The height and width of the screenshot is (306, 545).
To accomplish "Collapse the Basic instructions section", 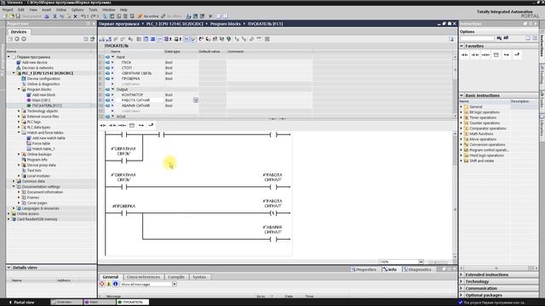I will point(462,95).
